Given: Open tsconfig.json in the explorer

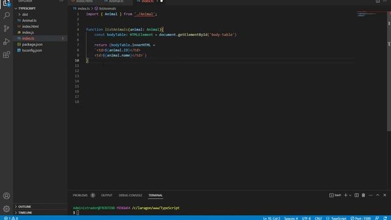Looking at the screenshot, I should pos(32,50).
